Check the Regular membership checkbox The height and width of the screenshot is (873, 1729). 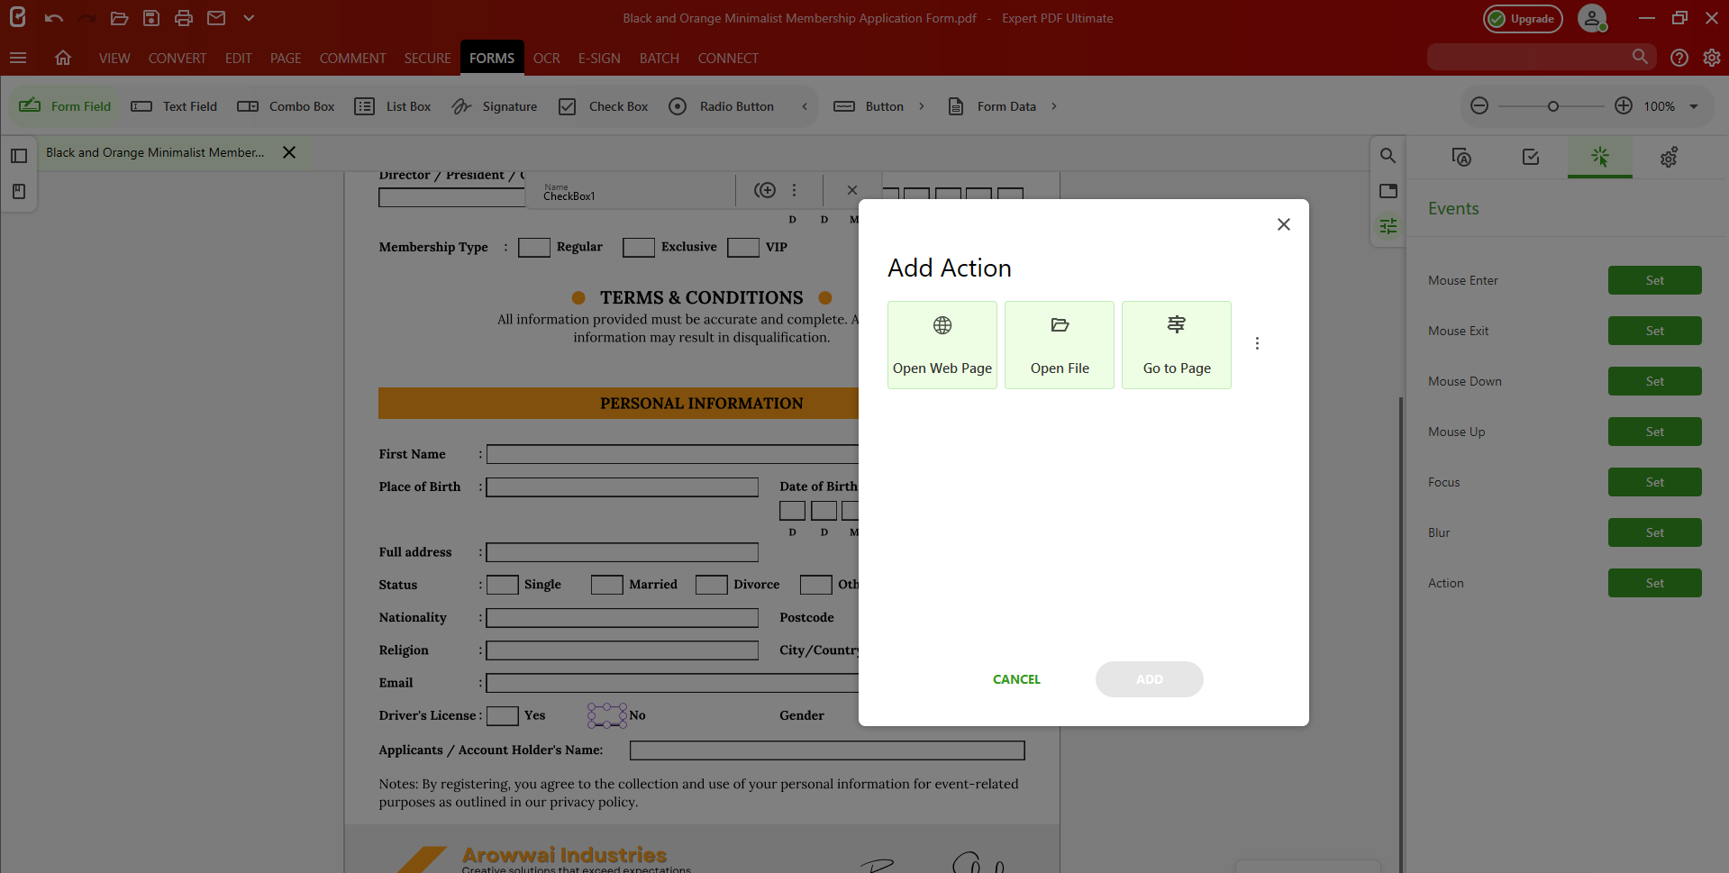(534, 247)
